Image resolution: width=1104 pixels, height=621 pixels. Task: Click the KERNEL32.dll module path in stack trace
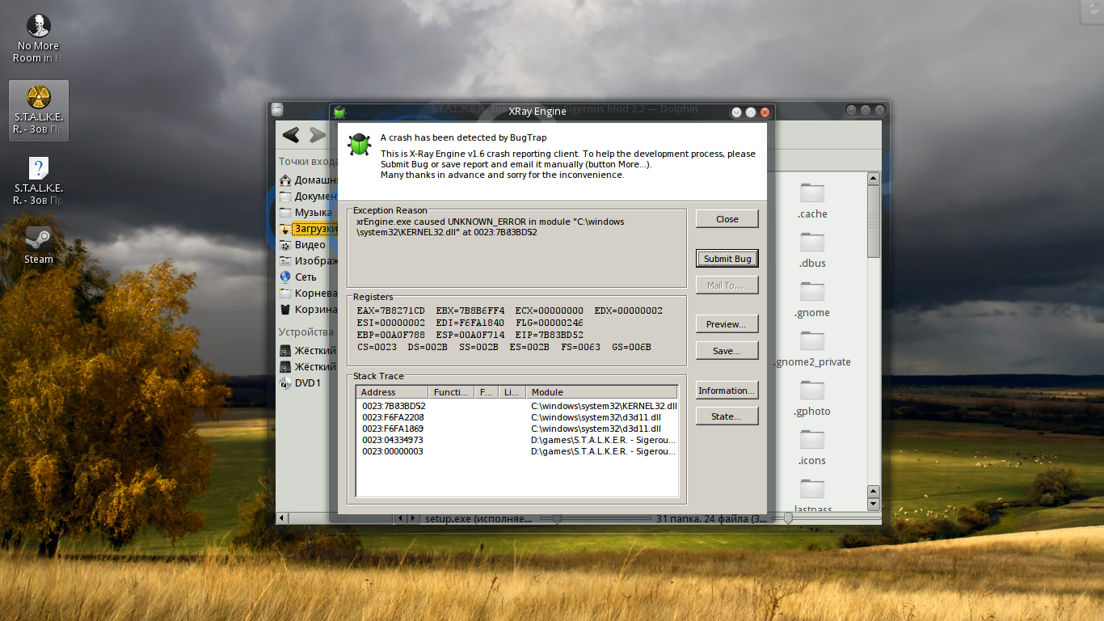pos(604,406)
